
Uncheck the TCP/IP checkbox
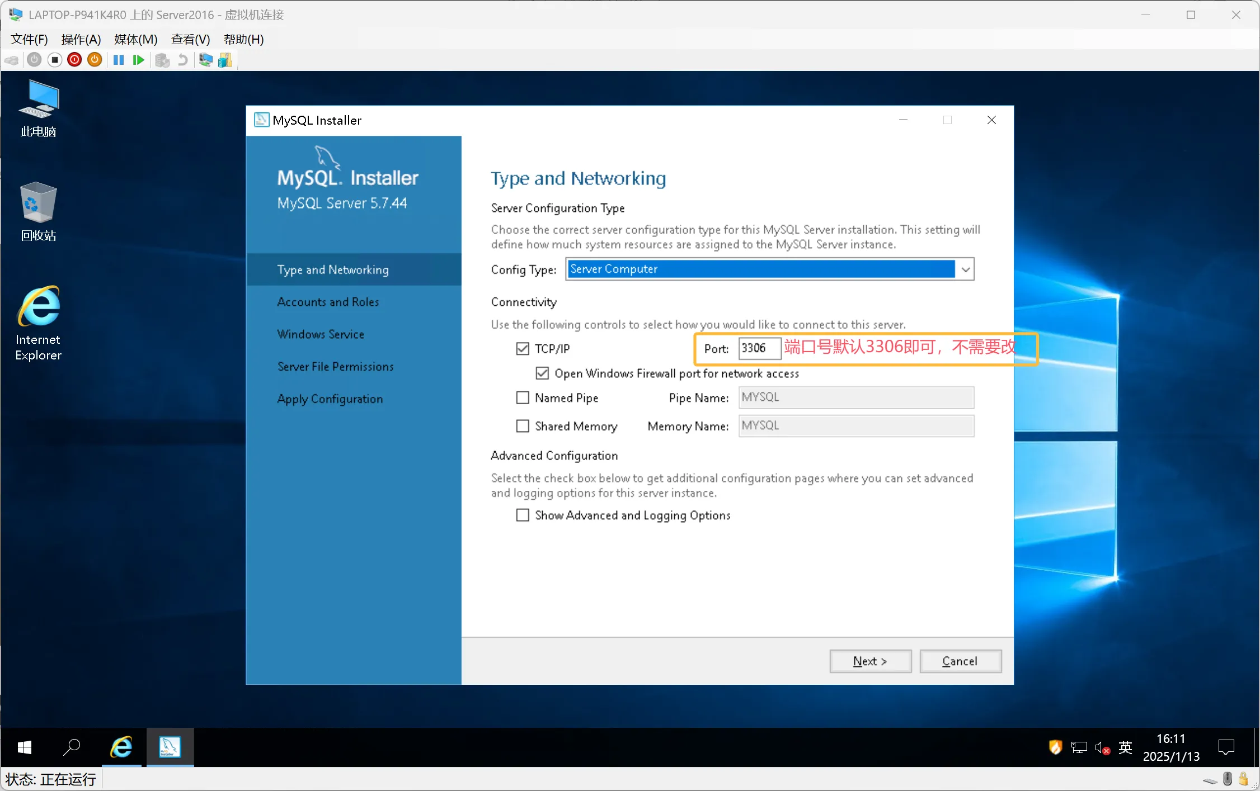click(523, 349)
